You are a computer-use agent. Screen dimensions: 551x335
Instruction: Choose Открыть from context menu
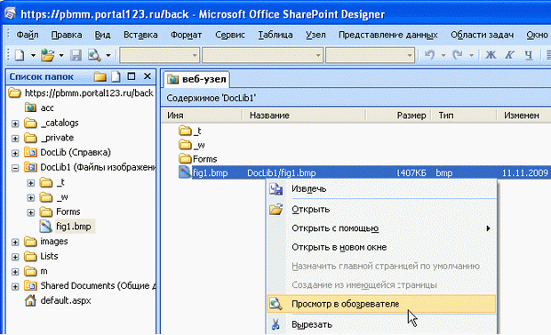click(381, 210)
